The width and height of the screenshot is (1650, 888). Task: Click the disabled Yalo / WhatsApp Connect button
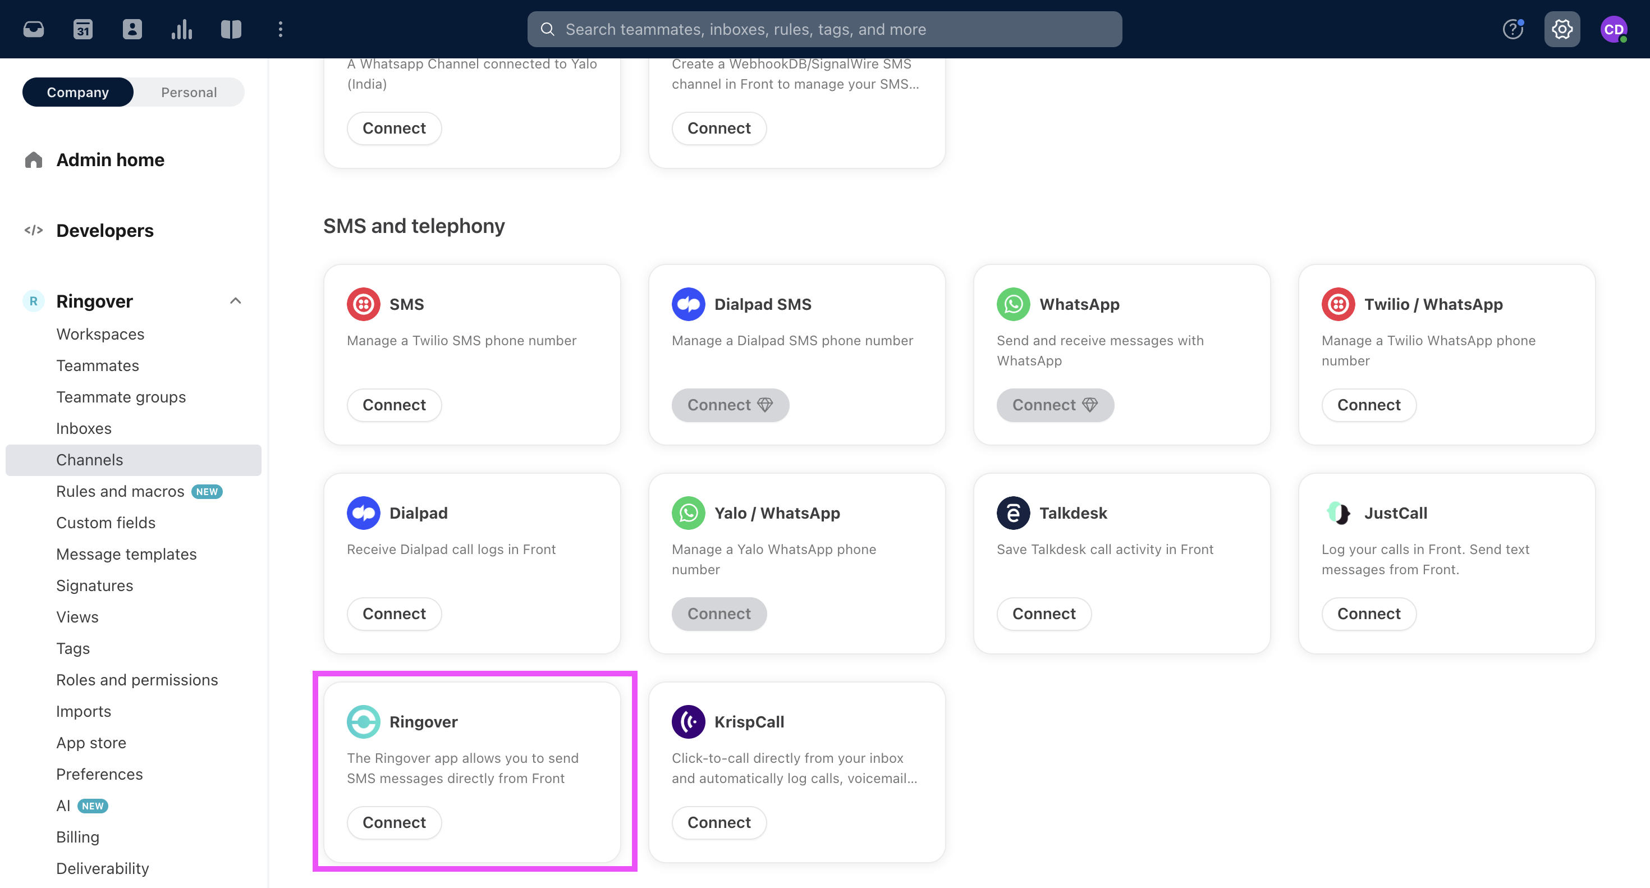[719, 614]
